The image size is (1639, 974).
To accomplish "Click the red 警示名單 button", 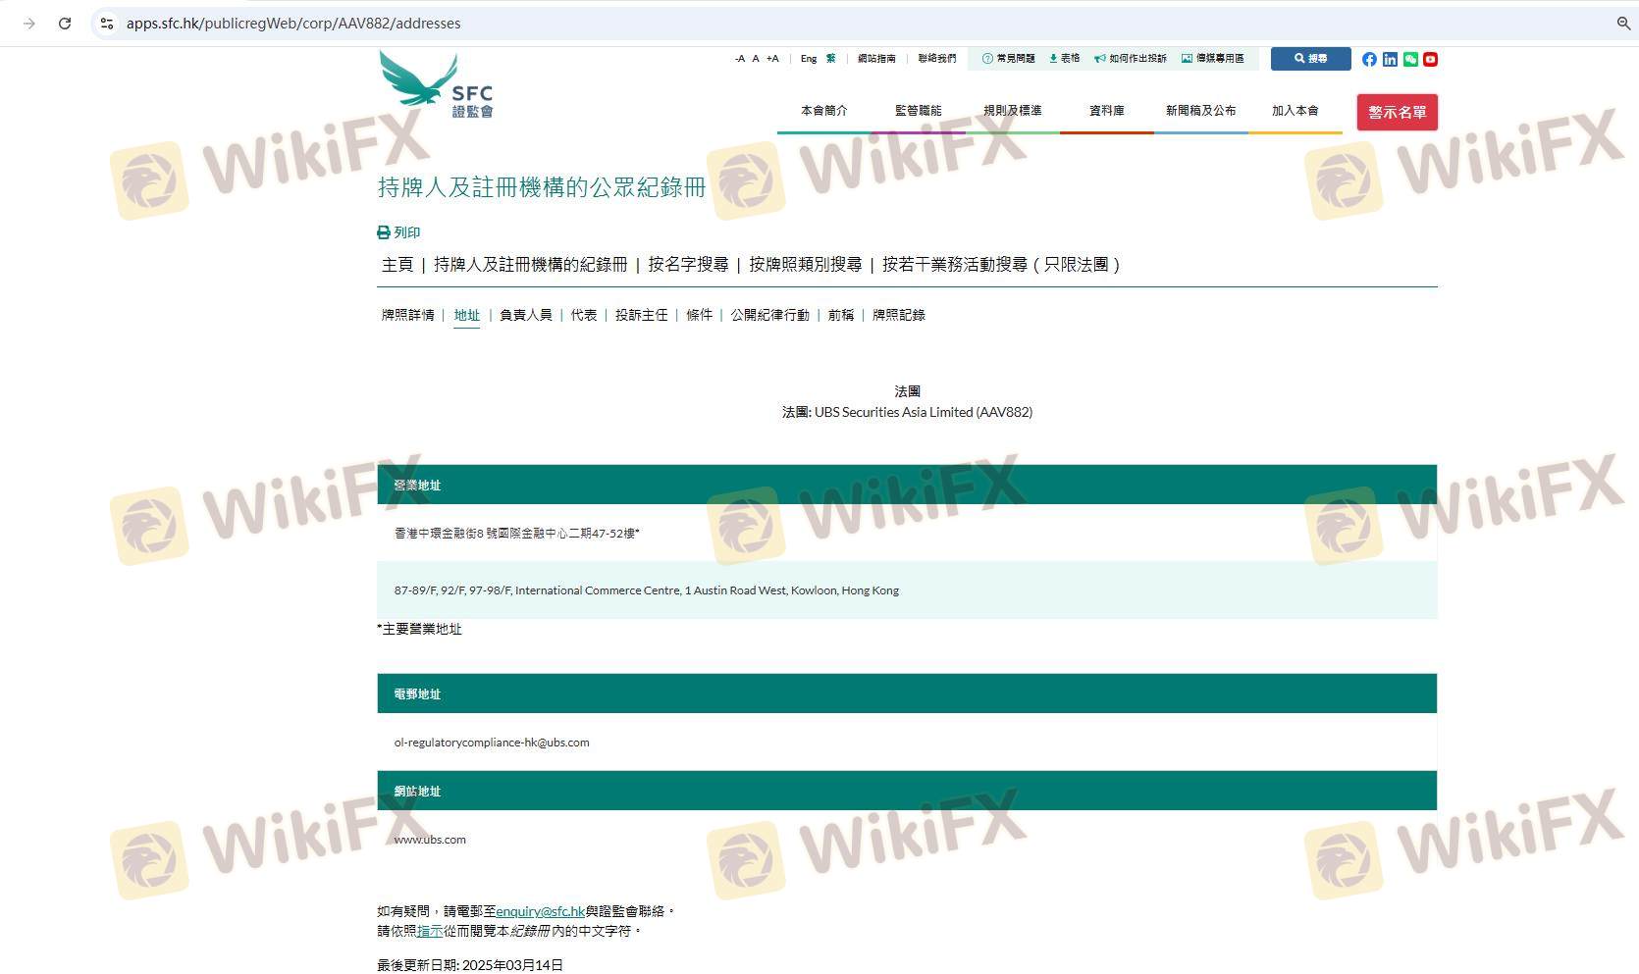I will point(1397,112).
